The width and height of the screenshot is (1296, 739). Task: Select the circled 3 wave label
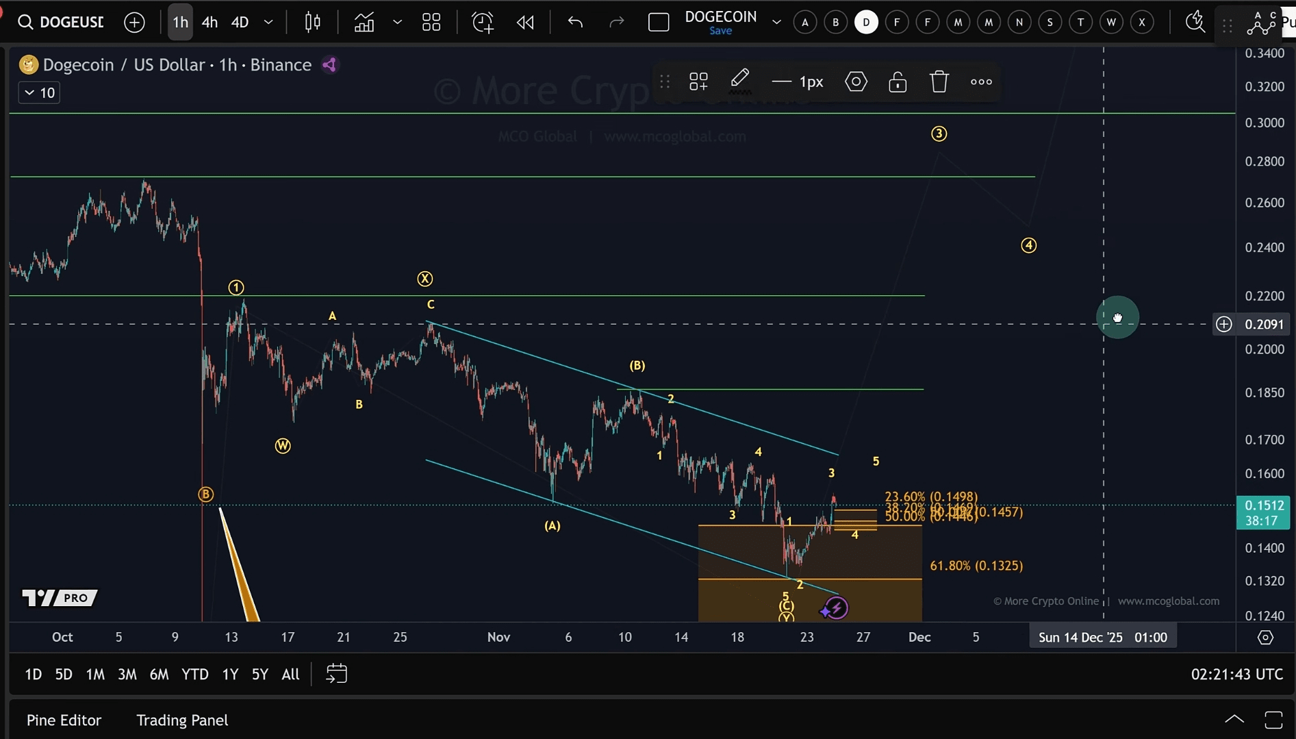(x=939, y=134)
